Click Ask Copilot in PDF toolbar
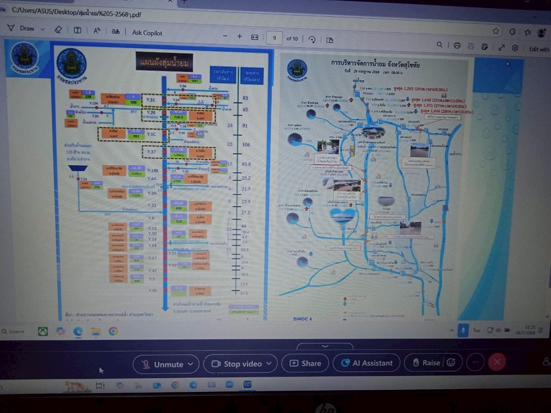Image resolution: width=551 pixels, height=413 pixels. [x=147, y=33]
